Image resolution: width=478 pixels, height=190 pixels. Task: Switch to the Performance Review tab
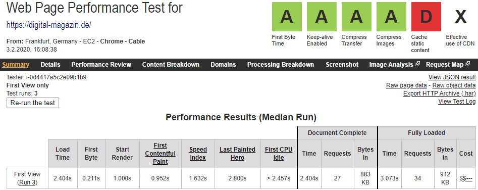click(x=101, y=65)
